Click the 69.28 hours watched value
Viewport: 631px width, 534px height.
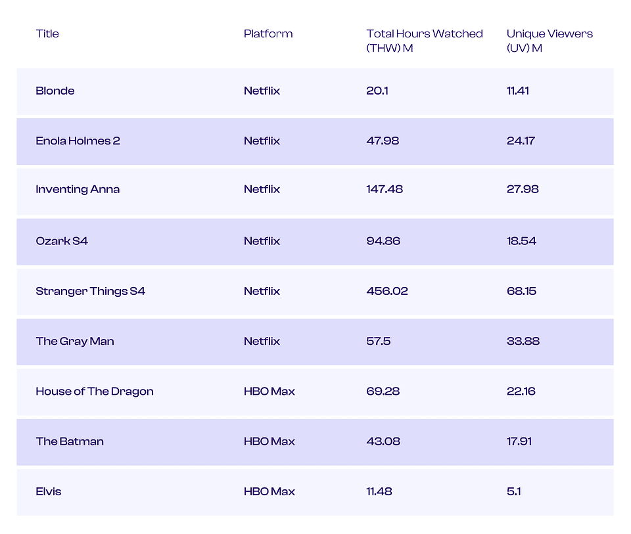(383, 391)
